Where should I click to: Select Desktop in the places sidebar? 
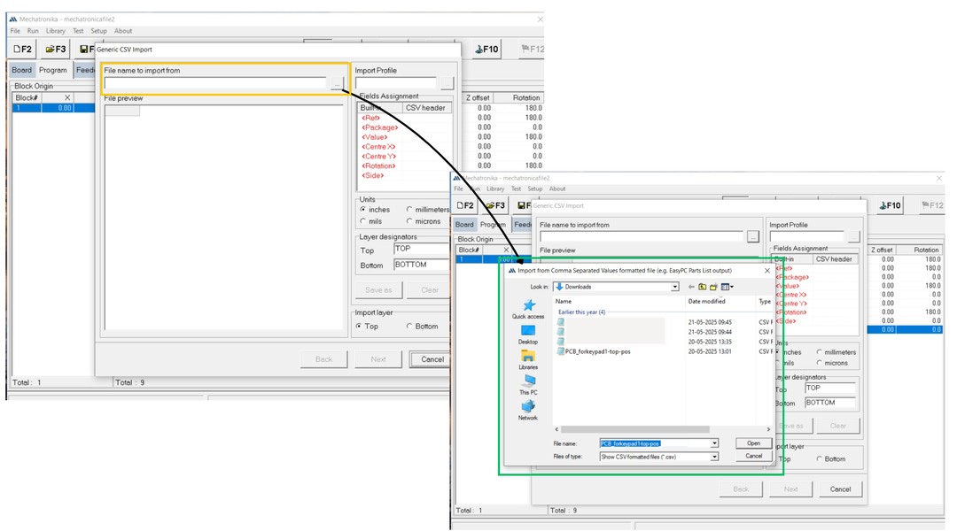click(528, 334)
